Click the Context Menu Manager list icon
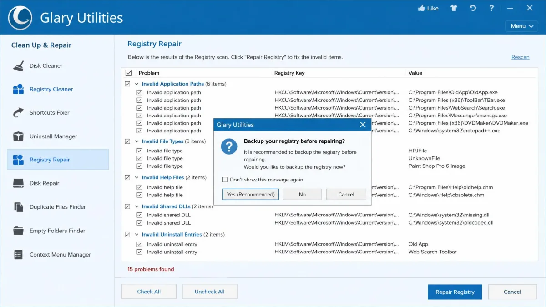 point(18,254)
